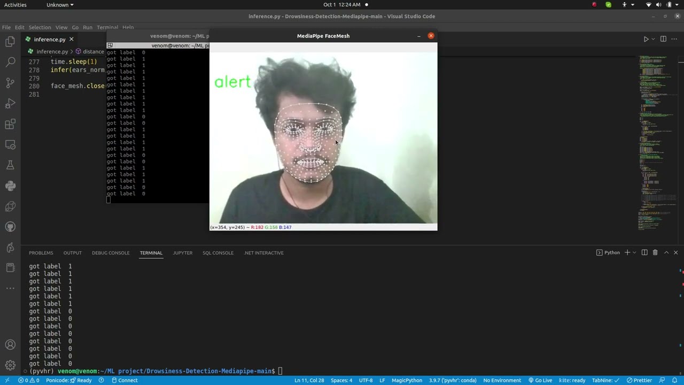Open remote window indicator in status bar
Screen dimensions: 684x385
7,380
